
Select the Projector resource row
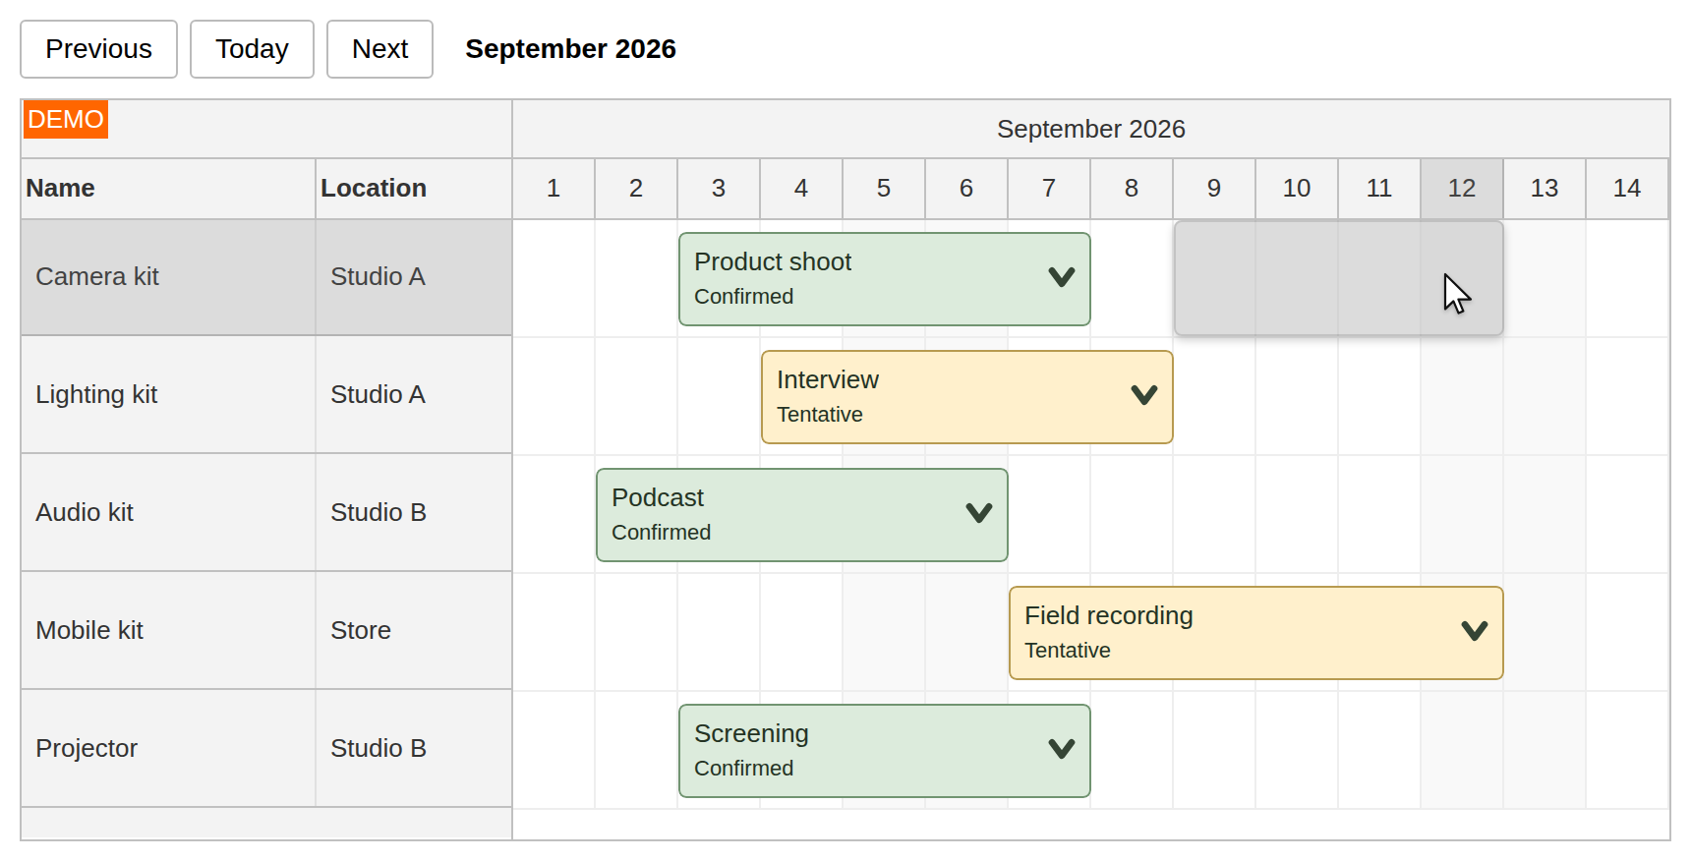pos(266,749)
